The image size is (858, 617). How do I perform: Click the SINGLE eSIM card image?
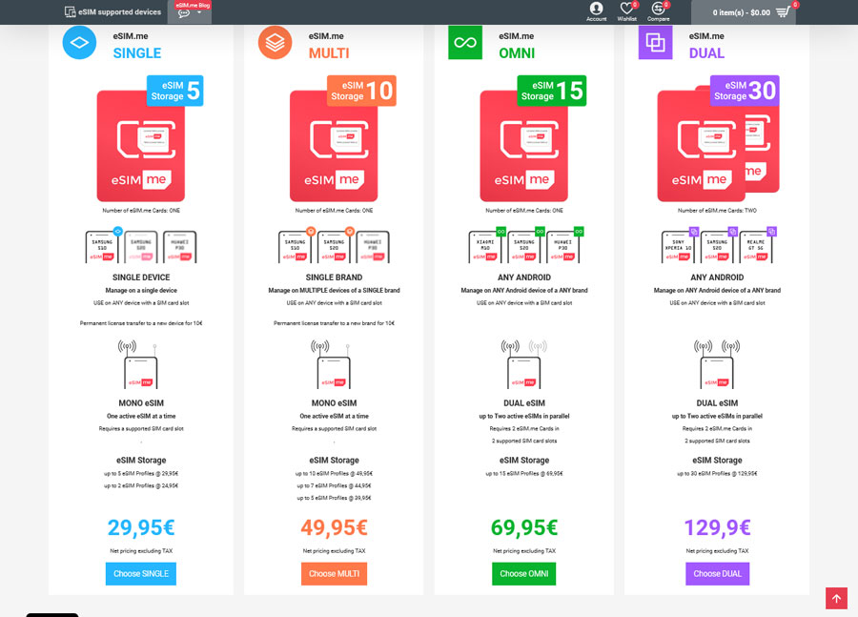tap(141, 146)
